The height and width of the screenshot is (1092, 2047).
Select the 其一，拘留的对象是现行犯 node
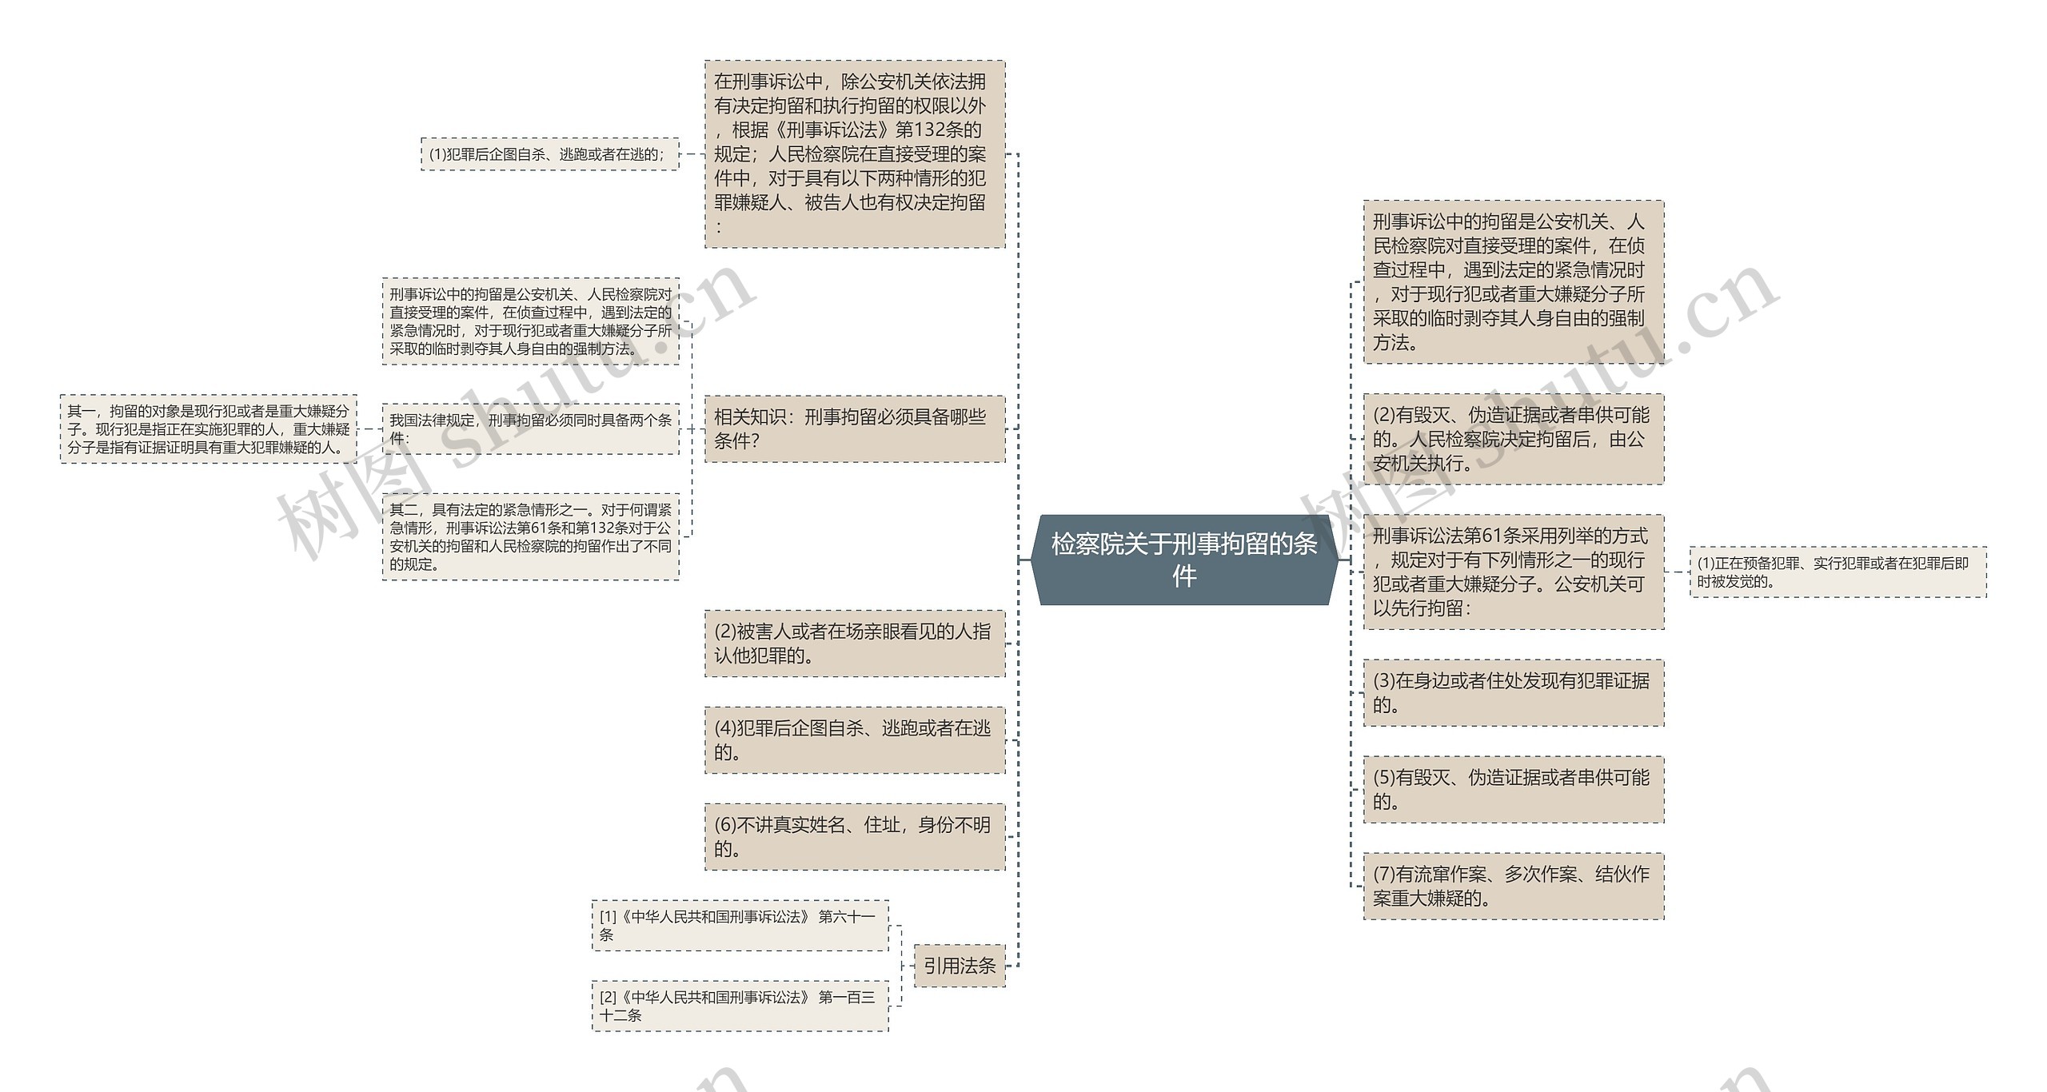click(208, 429)
